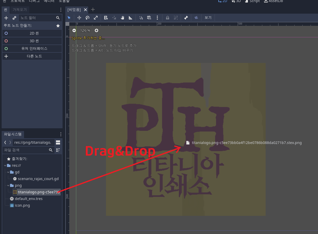Select the 파일시스템 dock tab
The width and height of the screenshot is (318, 234).
13,134
